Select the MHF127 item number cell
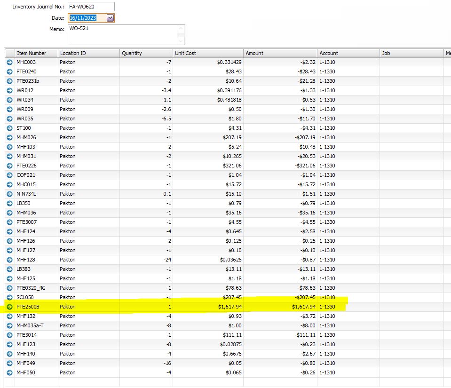The image size is (451, 388). 36,250
